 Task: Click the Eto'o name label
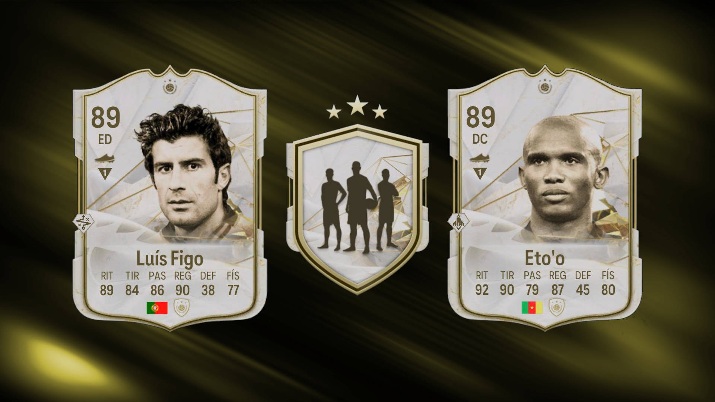(545, 258)
